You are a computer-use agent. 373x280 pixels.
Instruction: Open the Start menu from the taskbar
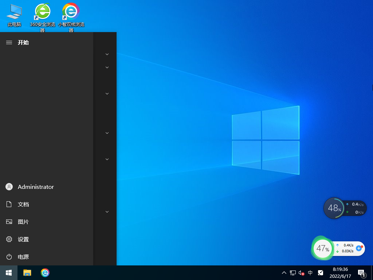(x=8, y=272)
